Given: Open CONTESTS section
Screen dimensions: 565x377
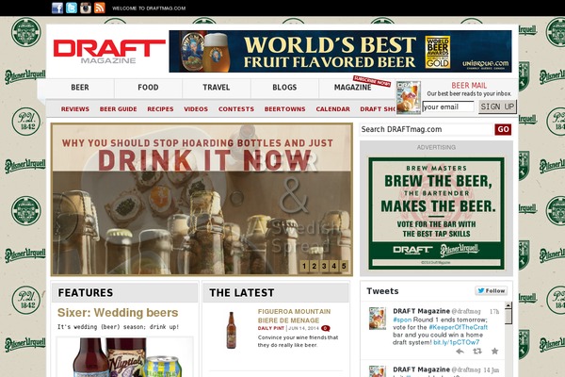Looking at the screenshot, I should pos(236,109).
